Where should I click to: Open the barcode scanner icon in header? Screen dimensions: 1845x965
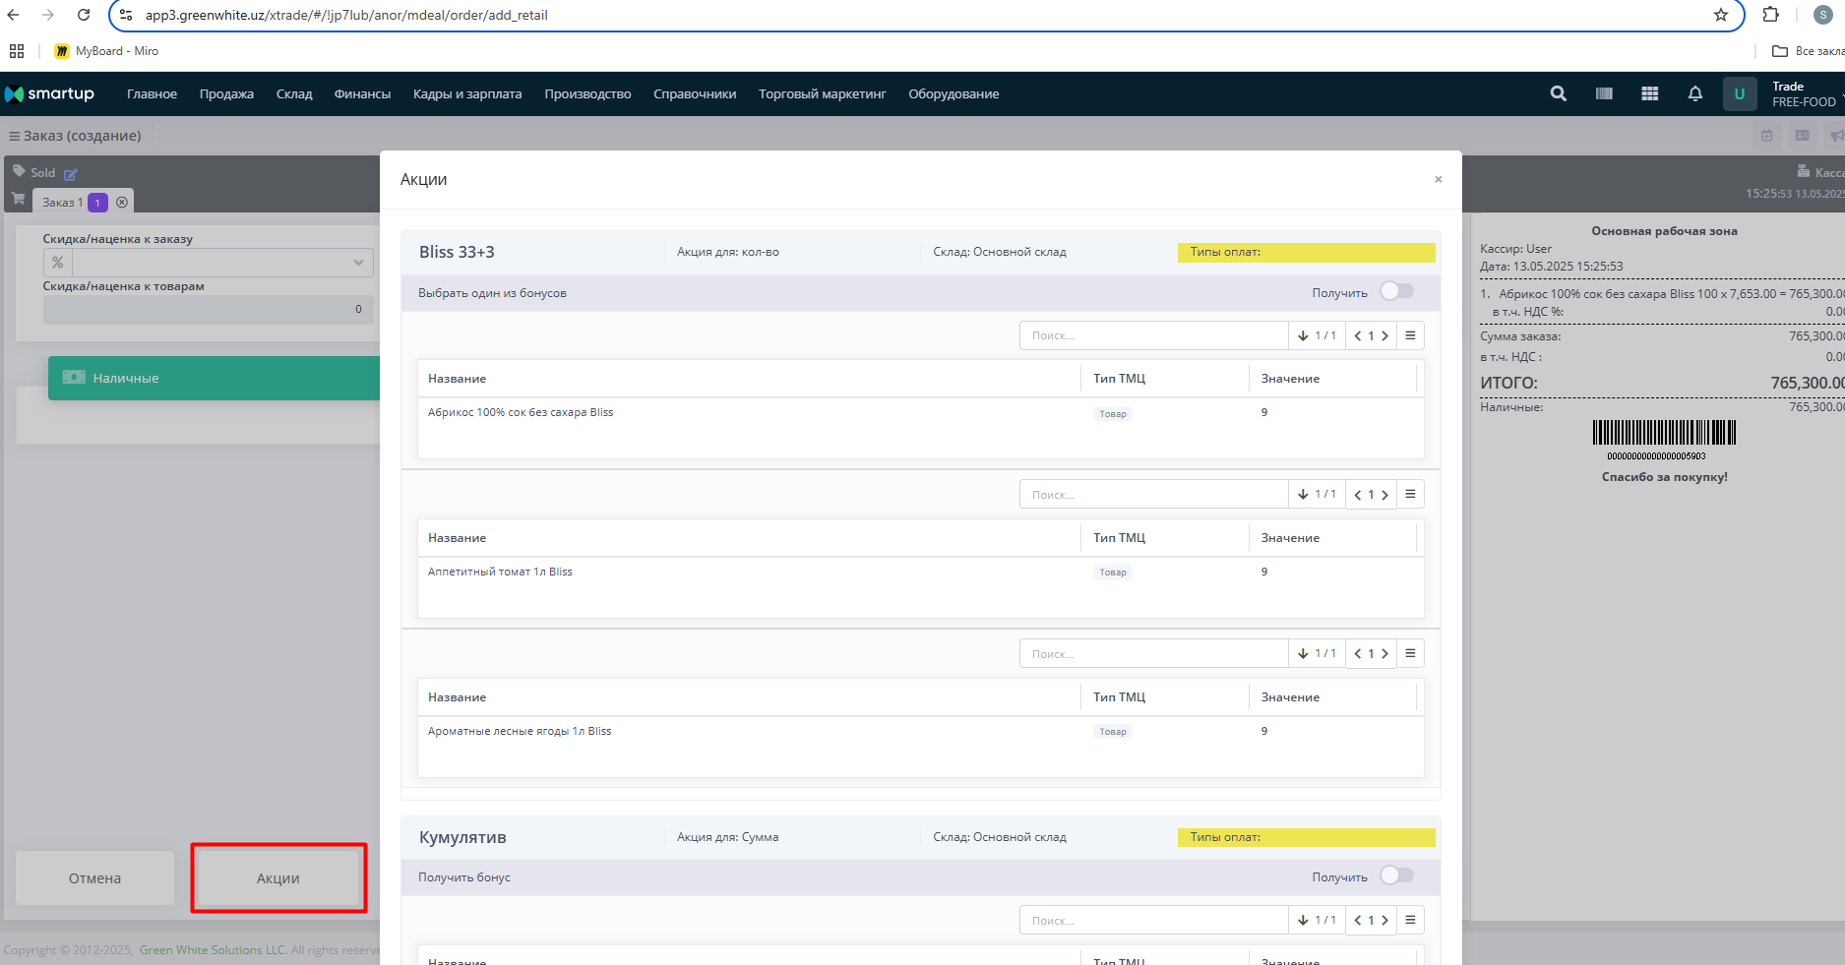tap(1604, 93)
